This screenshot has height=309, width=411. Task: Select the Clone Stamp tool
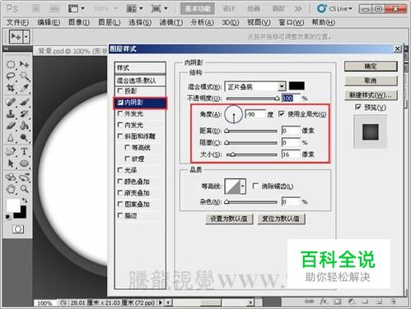point(11,113)
